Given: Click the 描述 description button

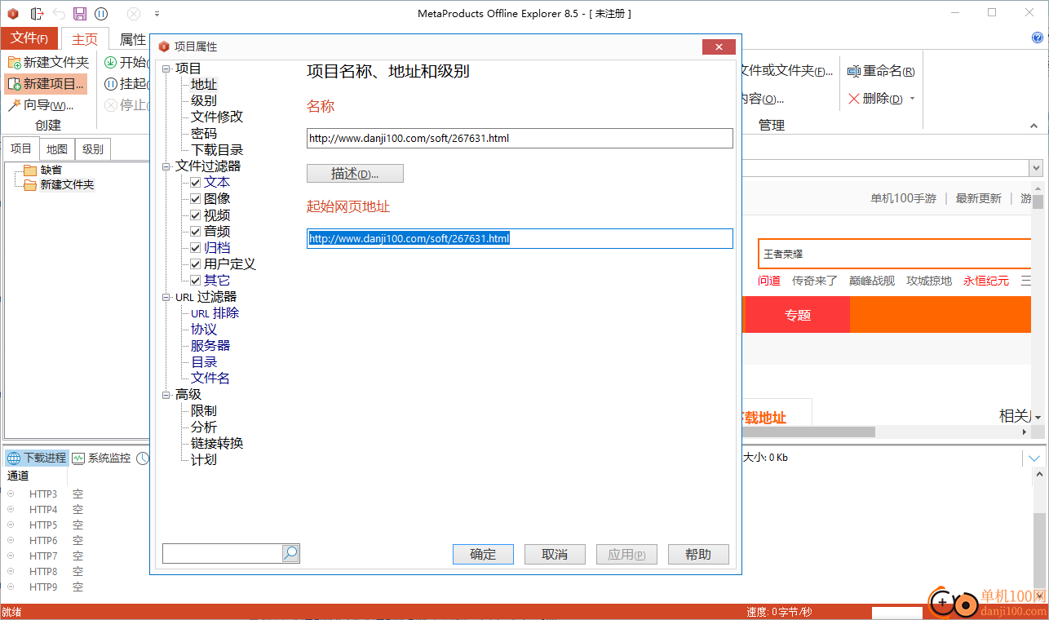Looking at the screenshot, I should (x=355, y=174).
